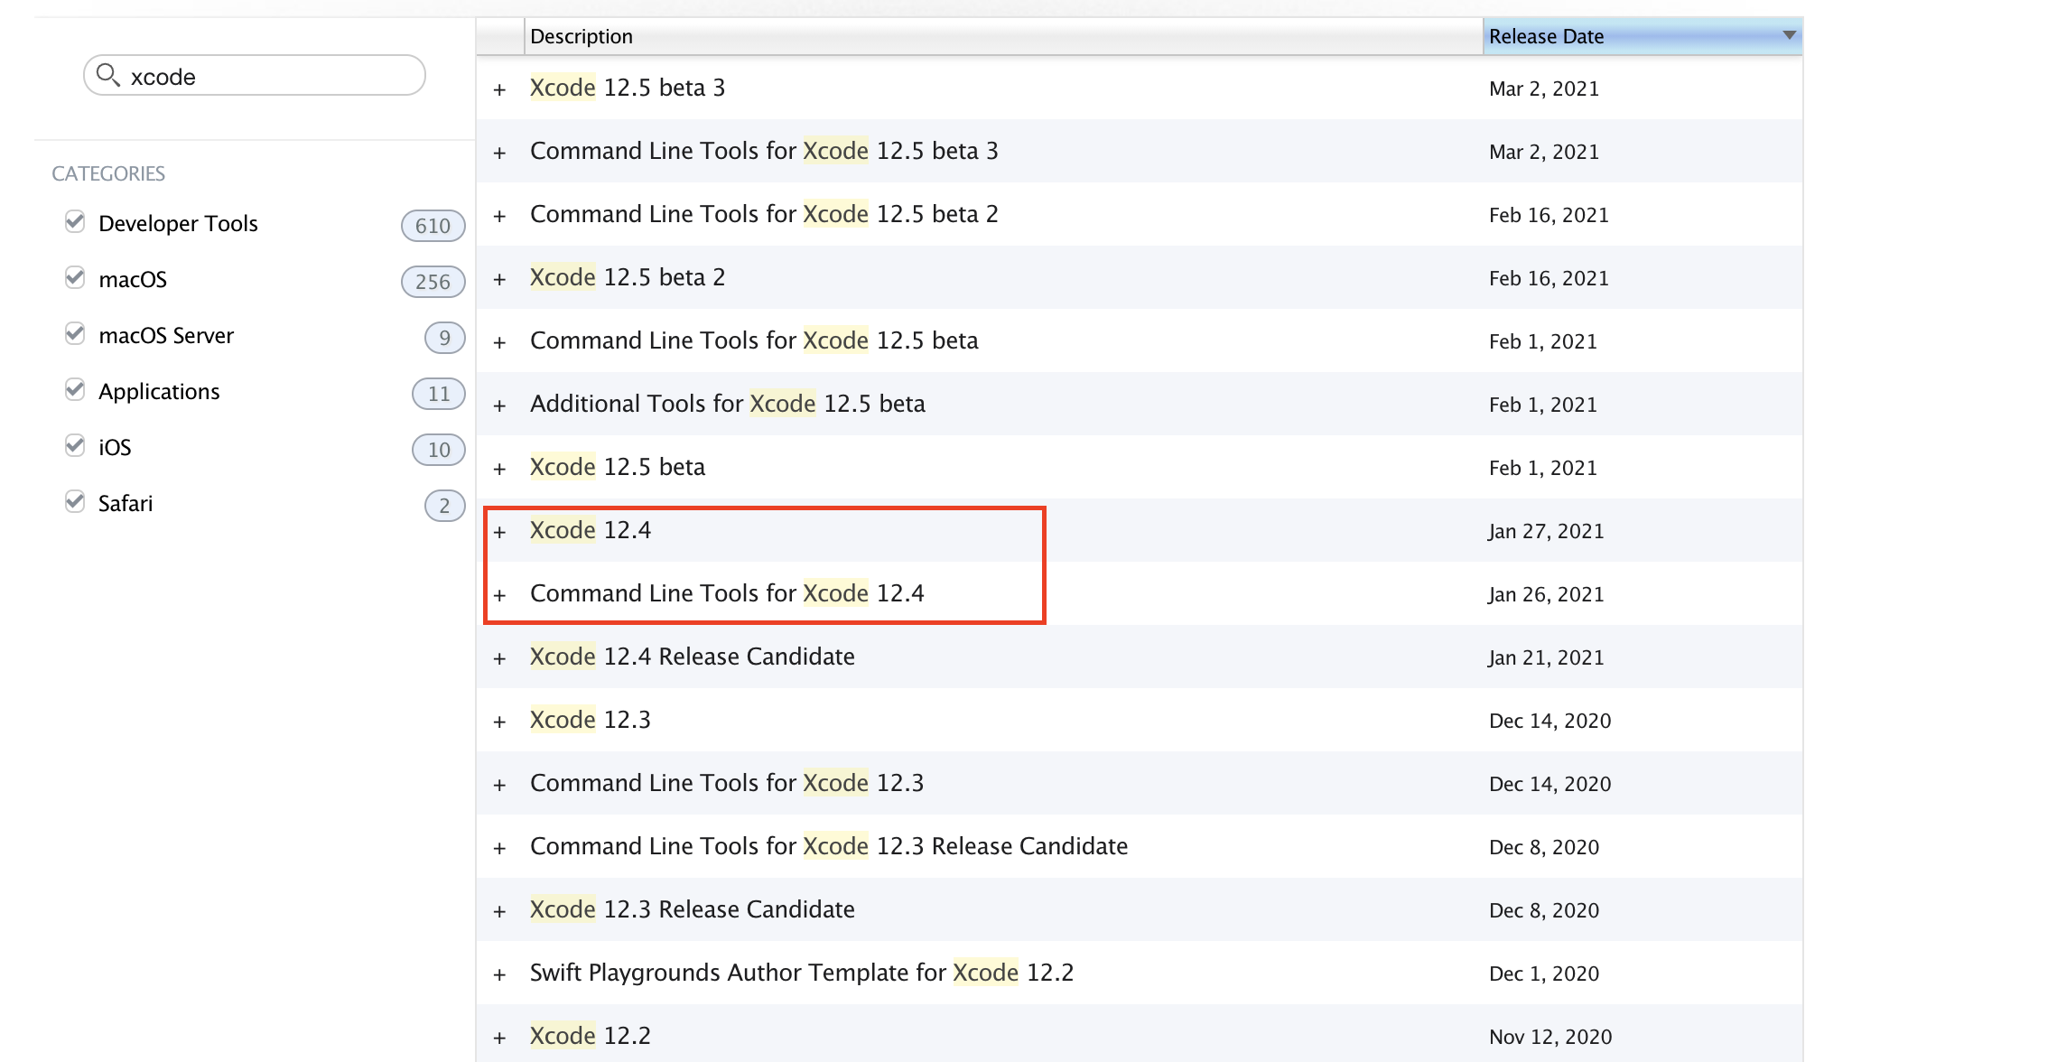The image size is (2066, 1062).
Task: Uncheck the Developer Tools category
Action: (x=75, y=221)
